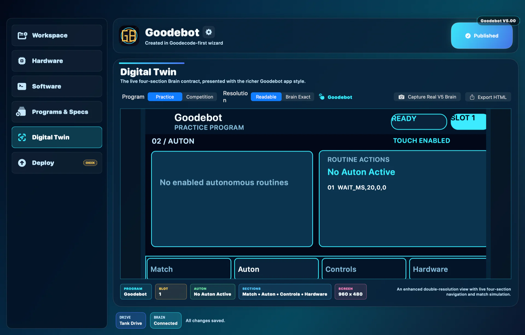Open Programs & Specs section

click(57, 112)
